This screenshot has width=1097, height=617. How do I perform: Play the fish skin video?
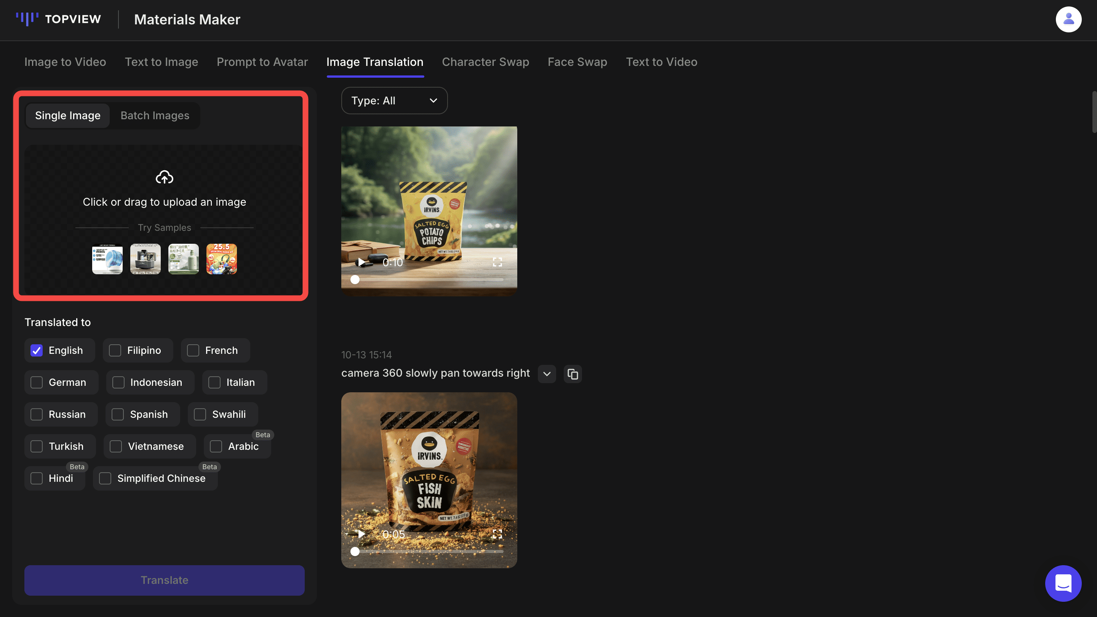pos(361,534)
